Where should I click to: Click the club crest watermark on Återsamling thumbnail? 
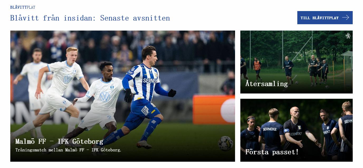[348, 36]
